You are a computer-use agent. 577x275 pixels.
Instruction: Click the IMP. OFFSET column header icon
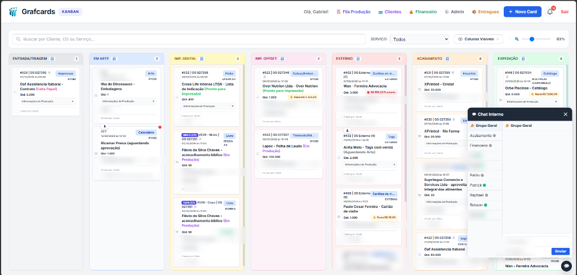[282, 59]
